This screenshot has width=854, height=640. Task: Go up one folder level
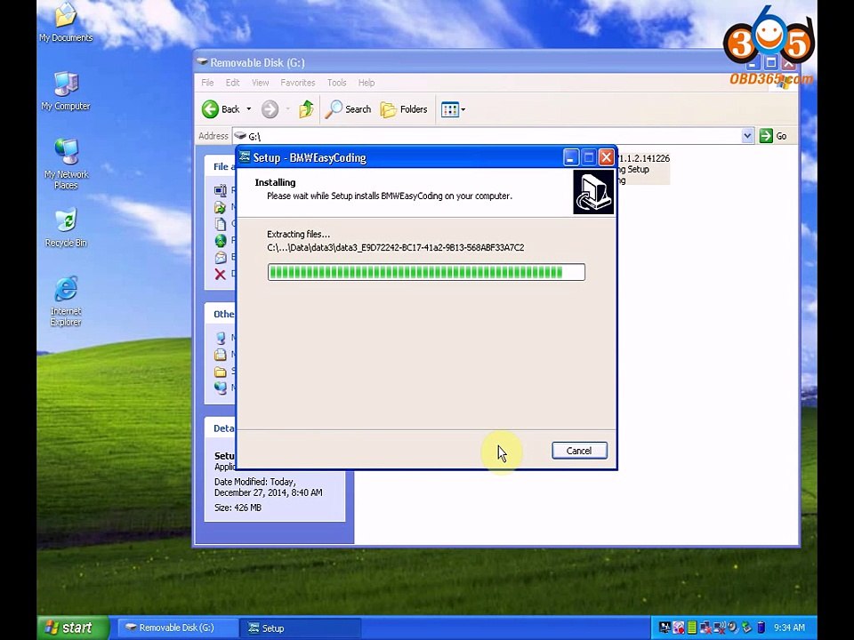click(306, 109)
